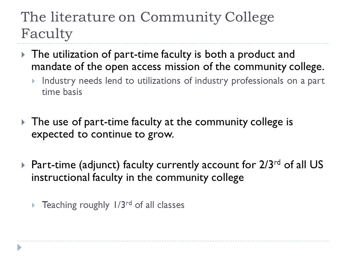Click the word 'Community' in the slide title

[180, 17]
